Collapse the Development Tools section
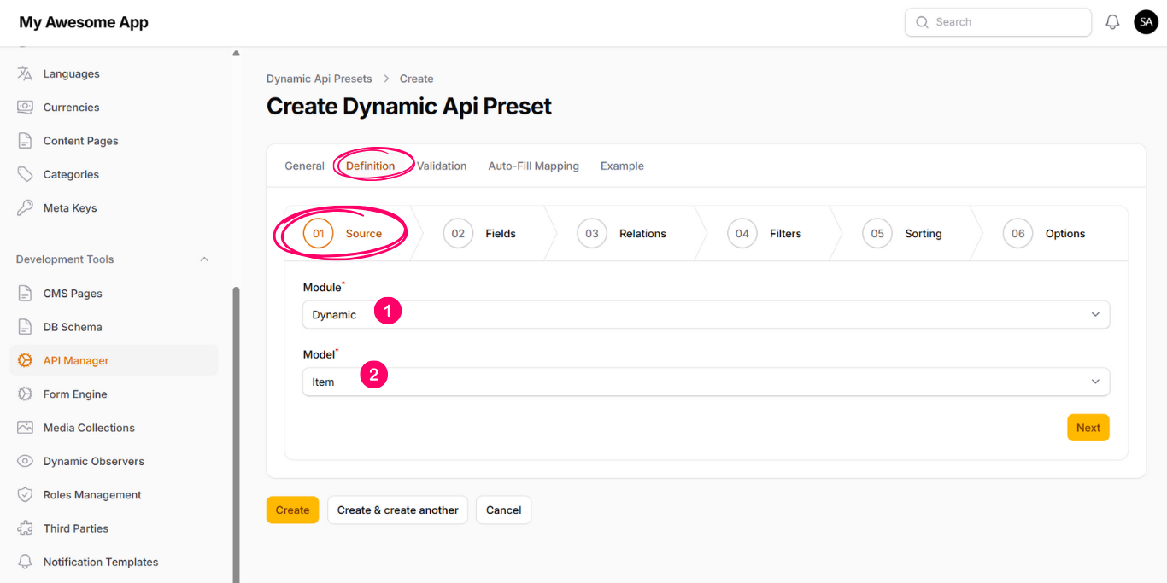This screenshot has width=1167, height=583. tap(204, 259)
